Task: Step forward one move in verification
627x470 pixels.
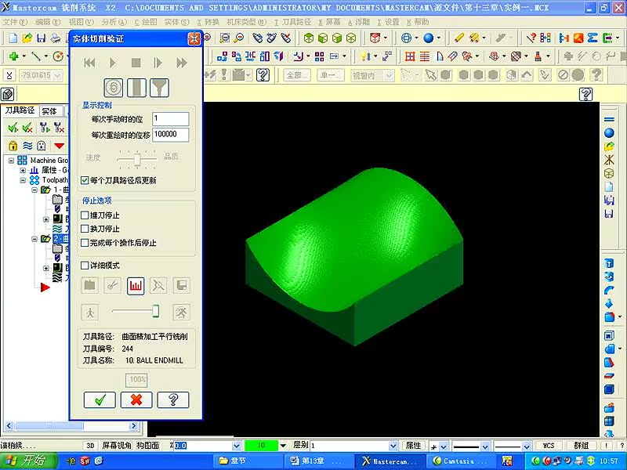Action: pyautogui.click(x=158, y=63)
